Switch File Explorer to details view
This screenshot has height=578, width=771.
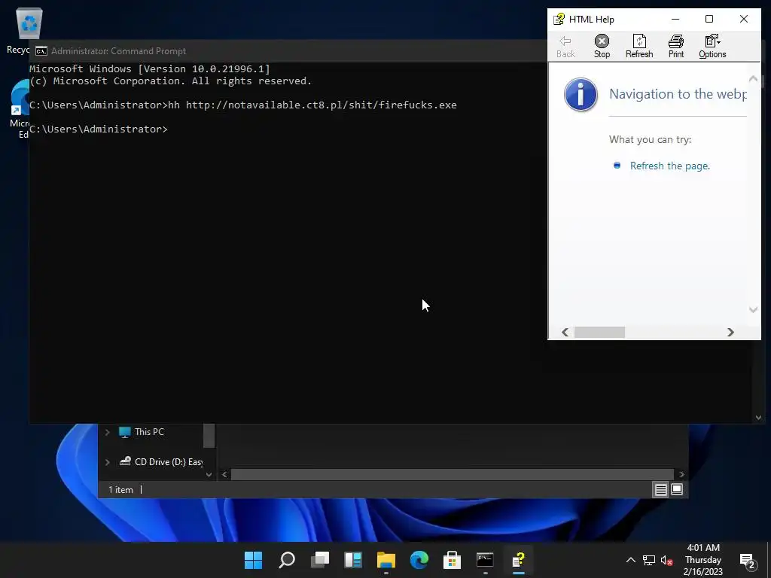[x=661, y=489]
